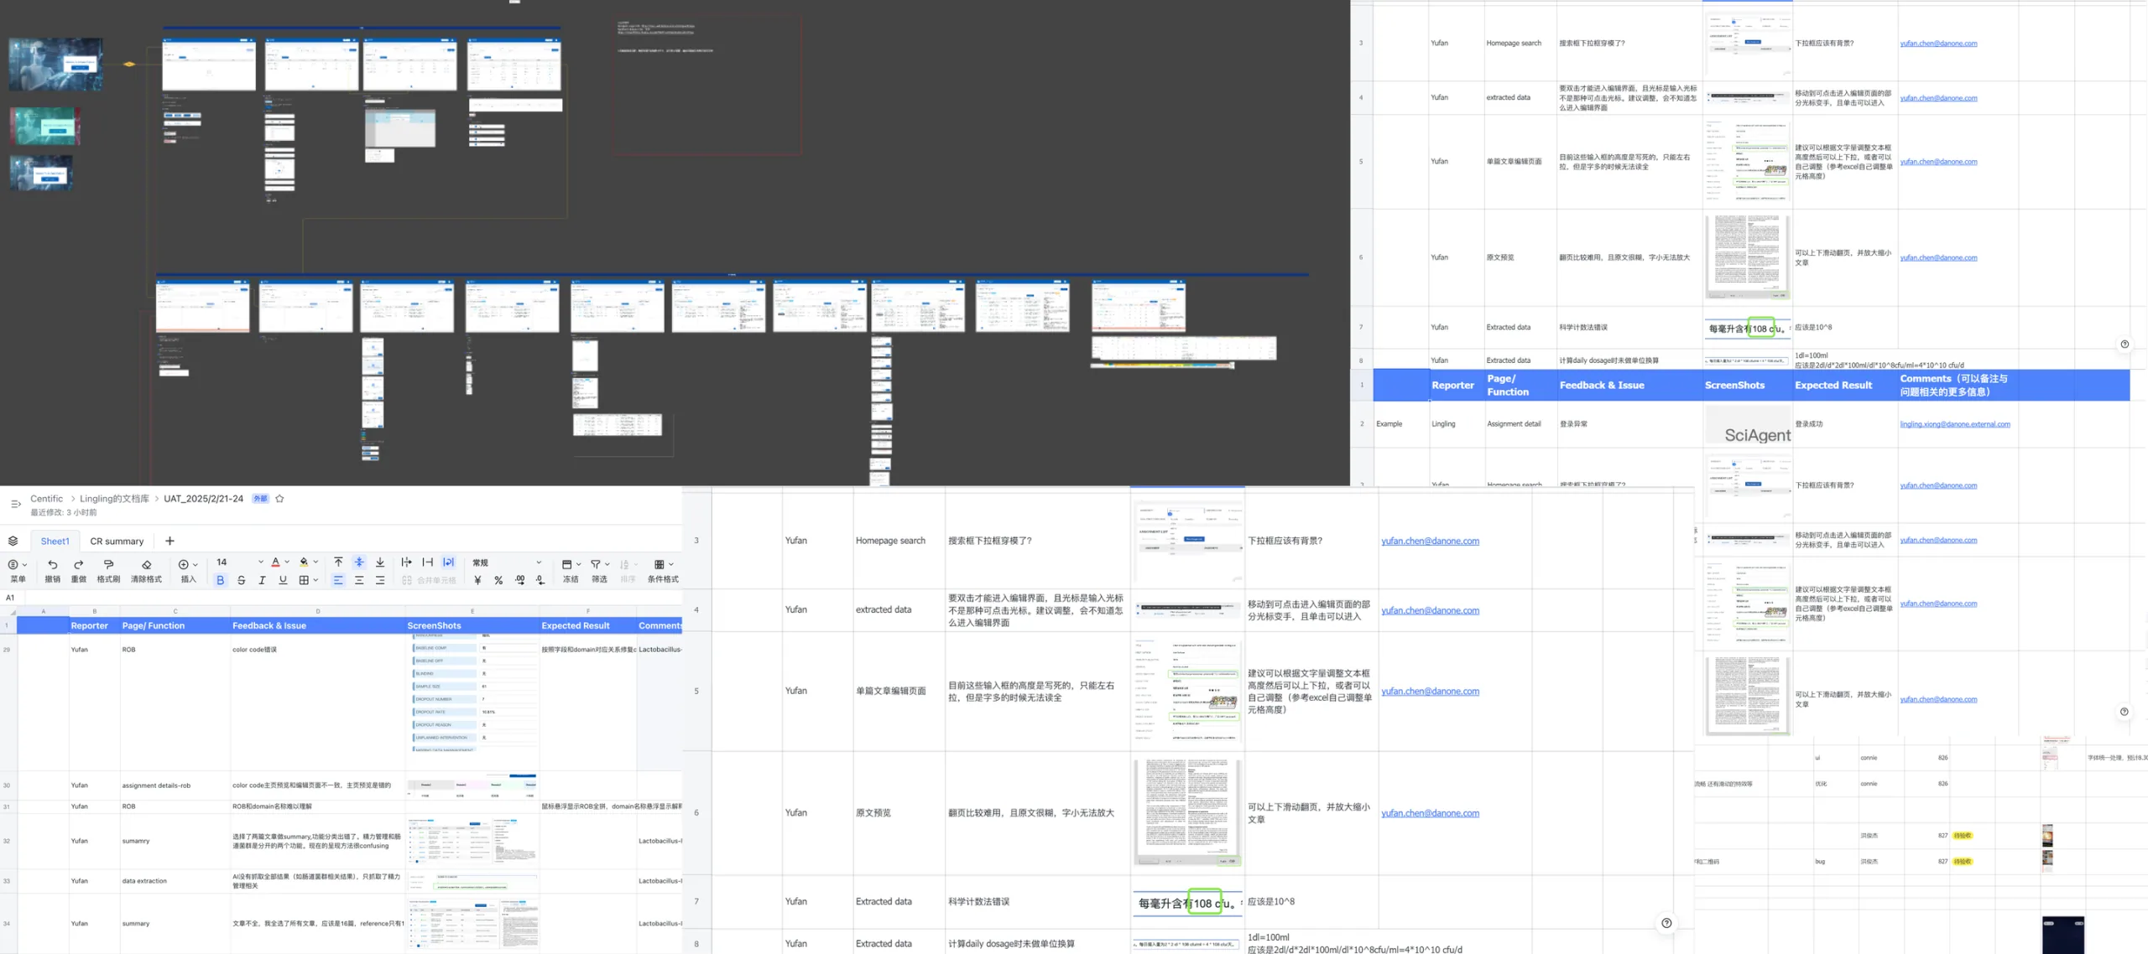The height and width of the screenshot is (954, 2148).
Task: Apply bottom vertical alignment
Action: [x=380, y=563]
